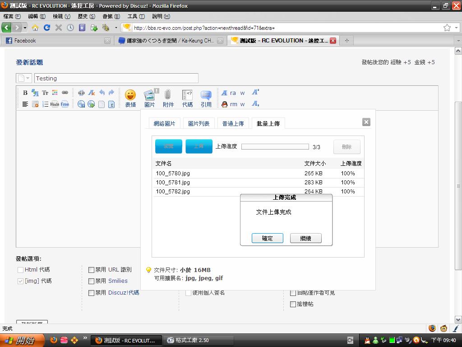Expand the back/forward history dropdown arrow
This screenshot has height=347, width=462.
pos(25,28)
